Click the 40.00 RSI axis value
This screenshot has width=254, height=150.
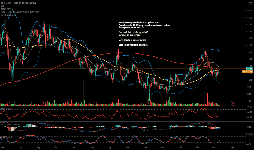(250, 117)
